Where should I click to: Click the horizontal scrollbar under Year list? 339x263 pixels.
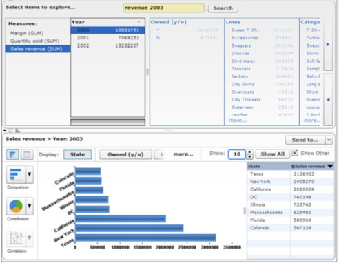[x=107, y=122]
